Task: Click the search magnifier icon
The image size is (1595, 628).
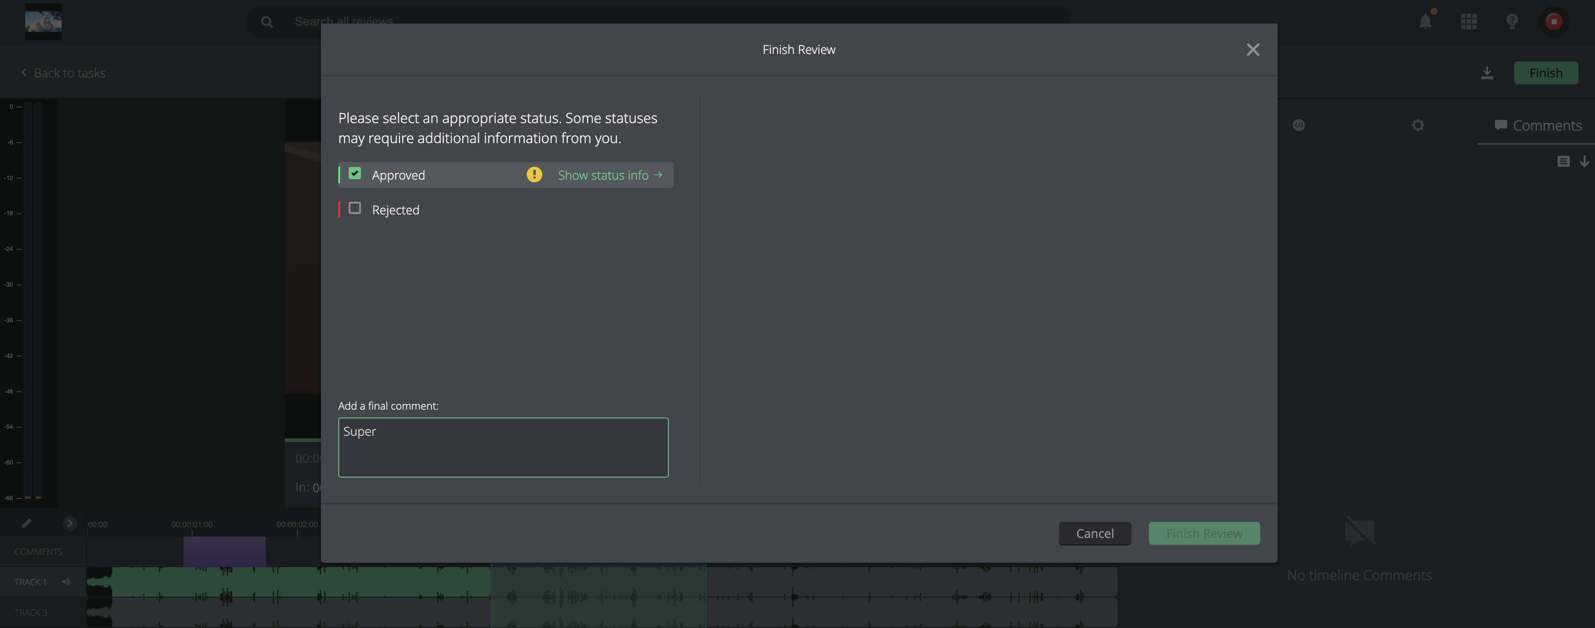Action: (x=267, y=22)
